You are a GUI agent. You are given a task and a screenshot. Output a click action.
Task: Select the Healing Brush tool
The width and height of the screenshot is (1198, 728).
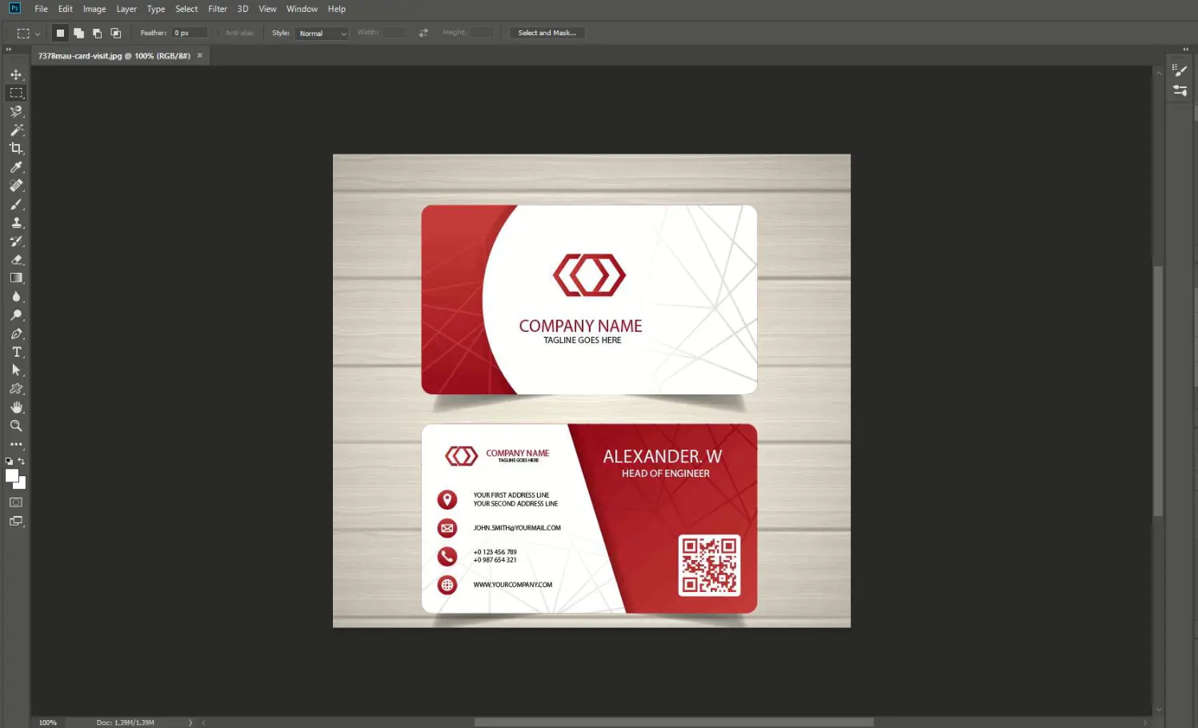[x=16, y=186]
